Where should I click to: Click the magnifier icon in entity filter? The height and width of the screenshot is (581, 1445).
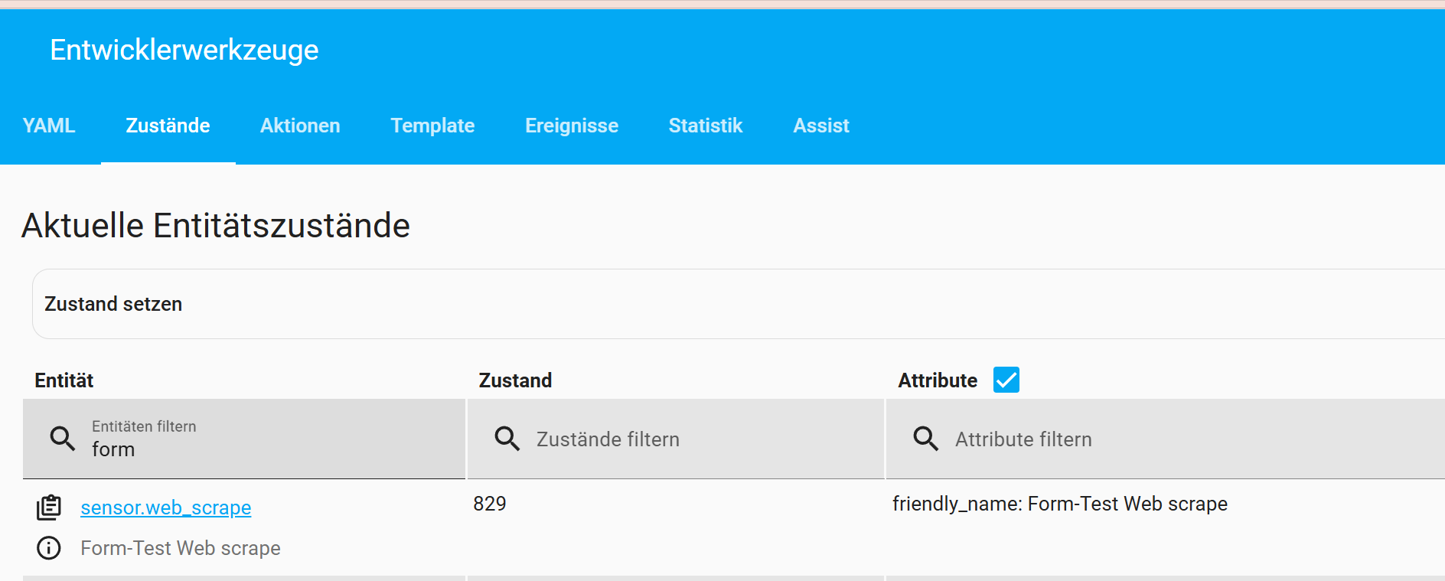[63, 439]
